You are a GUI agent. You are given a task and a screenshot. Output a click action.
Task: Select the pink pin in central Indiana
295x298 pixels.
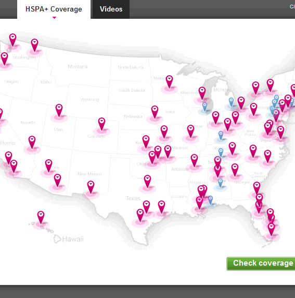click(215, 118)
